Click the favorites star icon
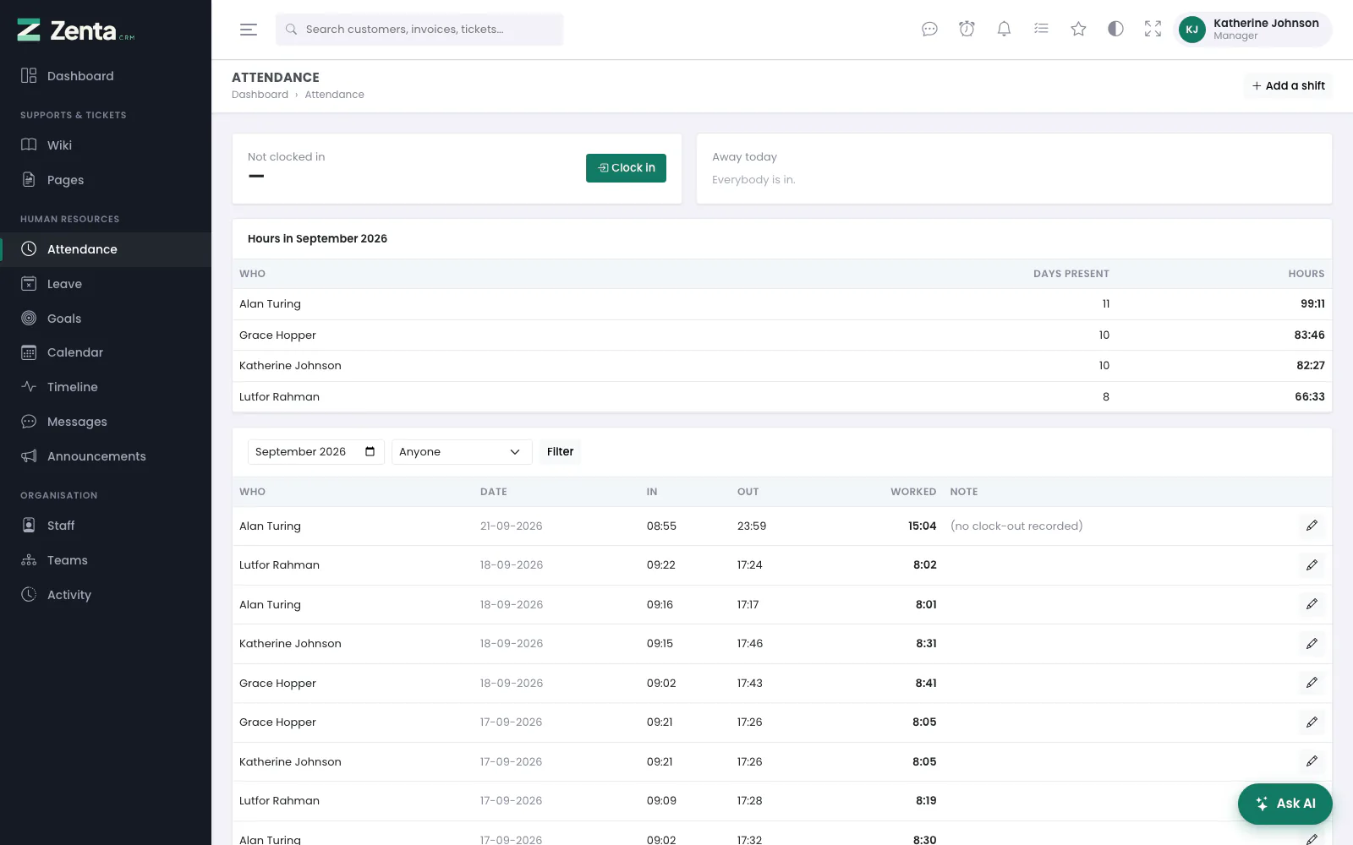This screenshot has height=845, width=1353. pyautogui.click(x=1078, y=30)
